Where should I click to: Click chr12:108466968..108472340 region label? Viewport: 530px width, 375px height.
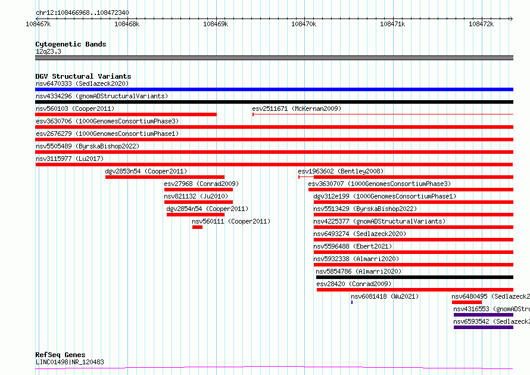pyautogui.click(x=82, y=13)
